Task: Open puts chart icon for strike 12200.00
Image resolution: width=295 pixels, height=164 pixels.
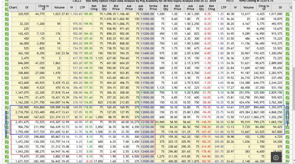Action: (x=287, y=132)
